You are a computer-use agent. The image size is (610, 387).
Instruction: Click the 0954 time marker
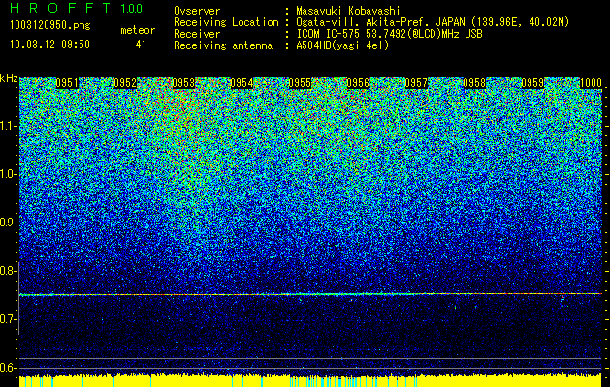click(x=241, y=83)
